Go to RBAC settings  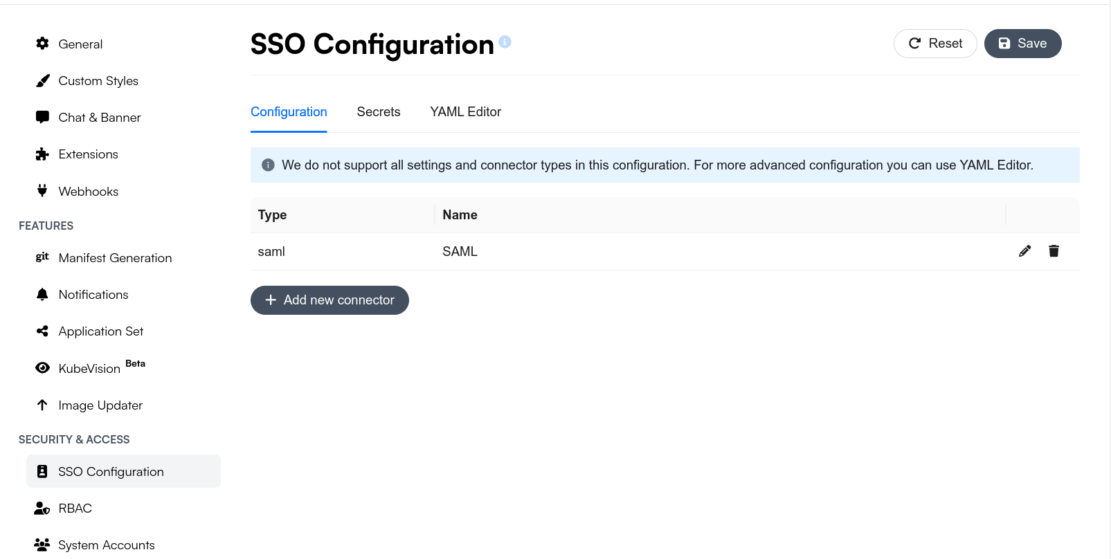pyautogui.click(x=123, y=508)
